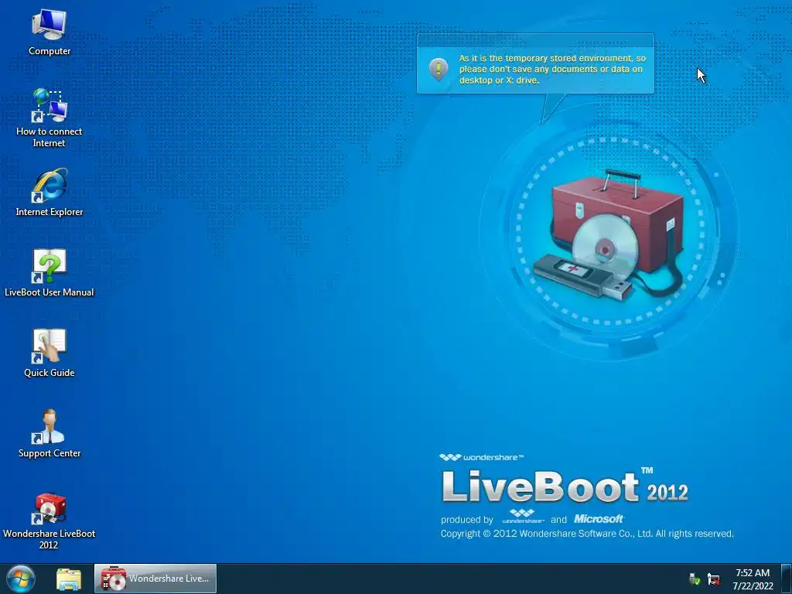Select the 'Internet Explorer' label text
Image resolution: width=792 pixels, height=594 pixels.
point(49,212)
